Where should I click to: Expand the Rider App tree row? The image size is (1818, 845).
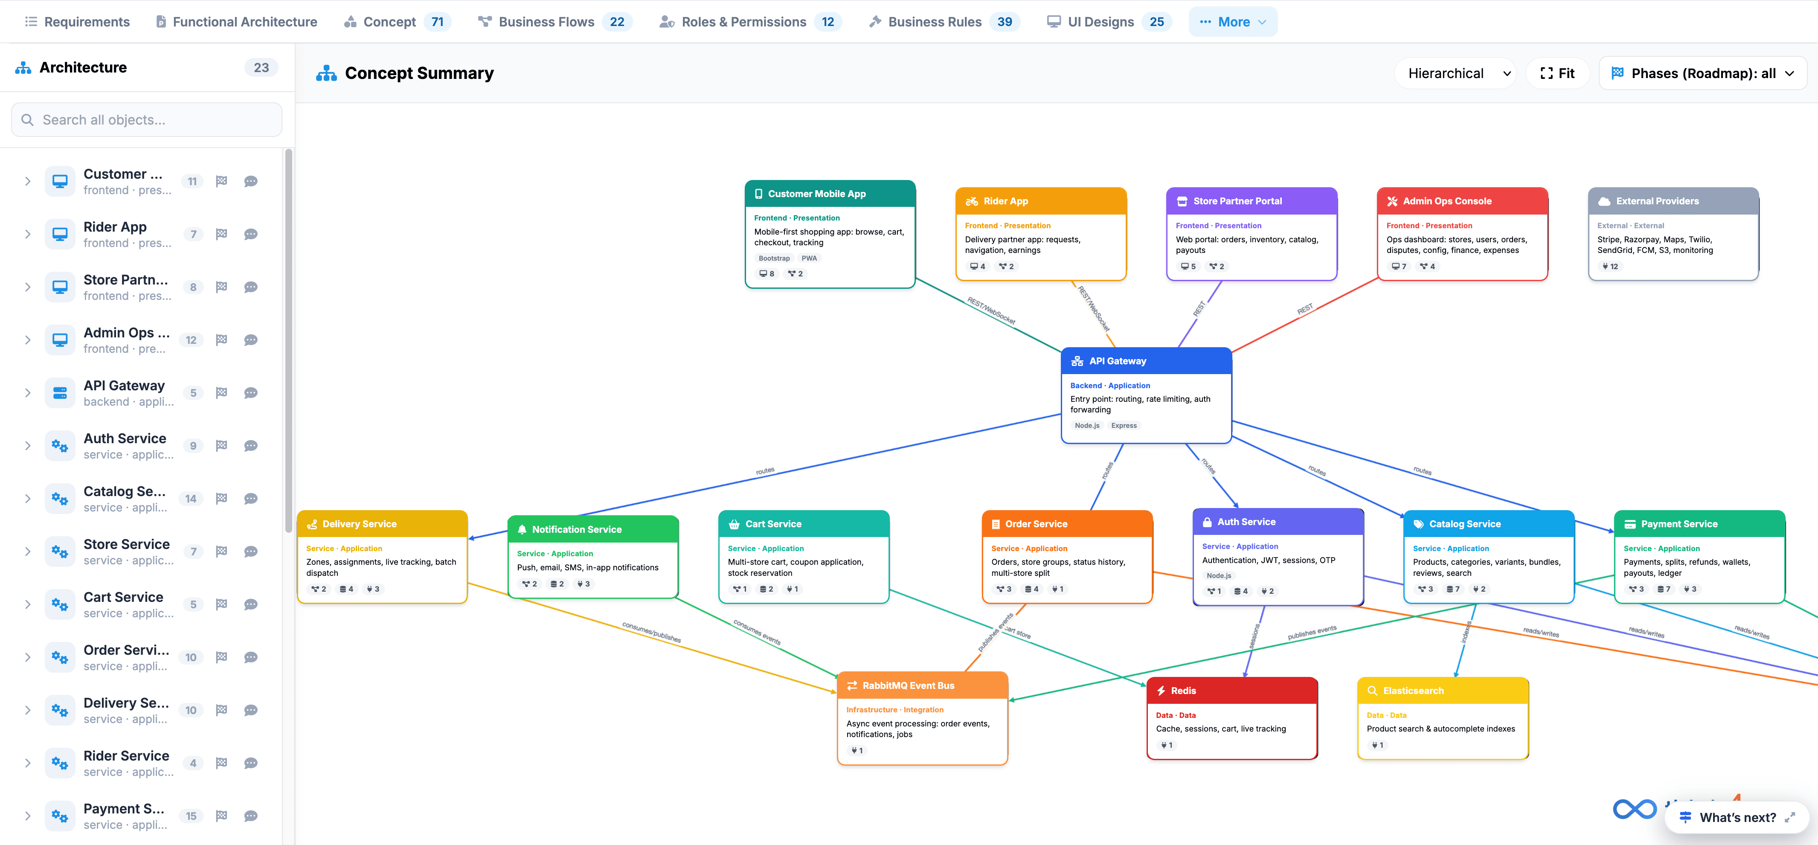(x=28, y=234)
